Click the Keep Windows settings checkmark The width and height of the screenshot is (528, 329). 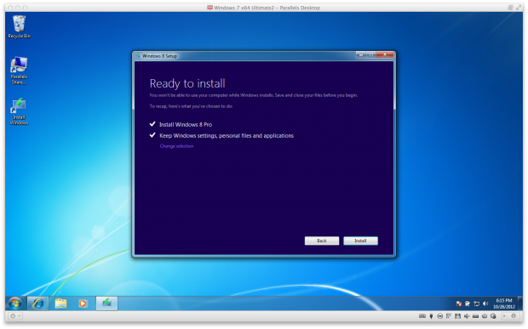152,135
